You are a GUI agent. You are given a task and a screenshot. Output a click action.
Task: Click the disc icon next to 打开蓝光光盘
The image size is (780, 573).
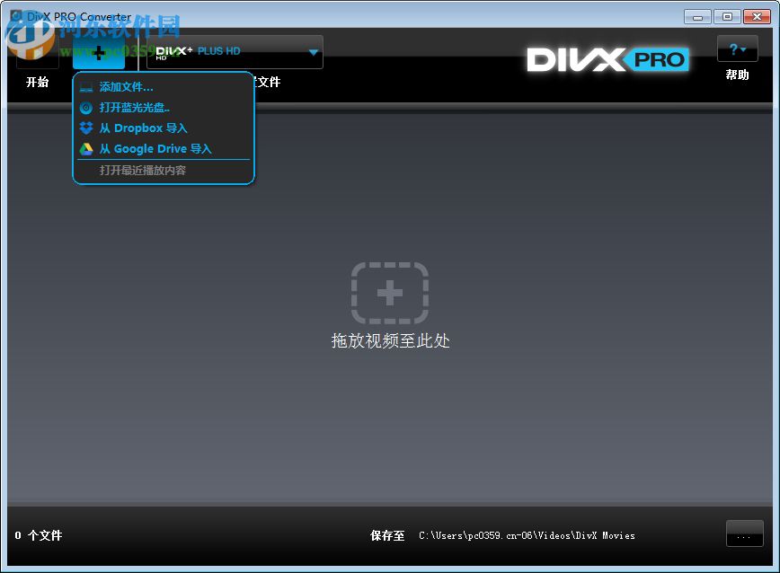point(87,108)
